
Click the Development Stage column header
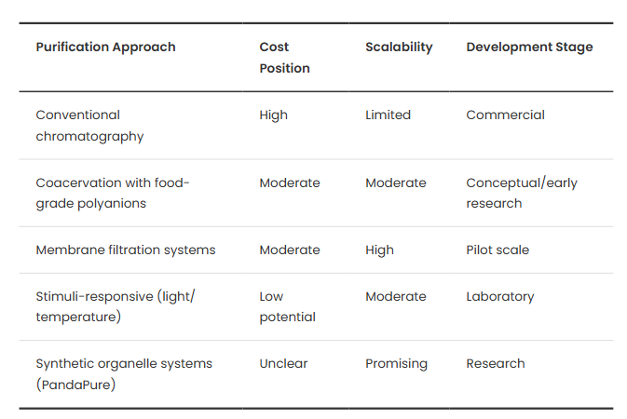coord(529,47)
